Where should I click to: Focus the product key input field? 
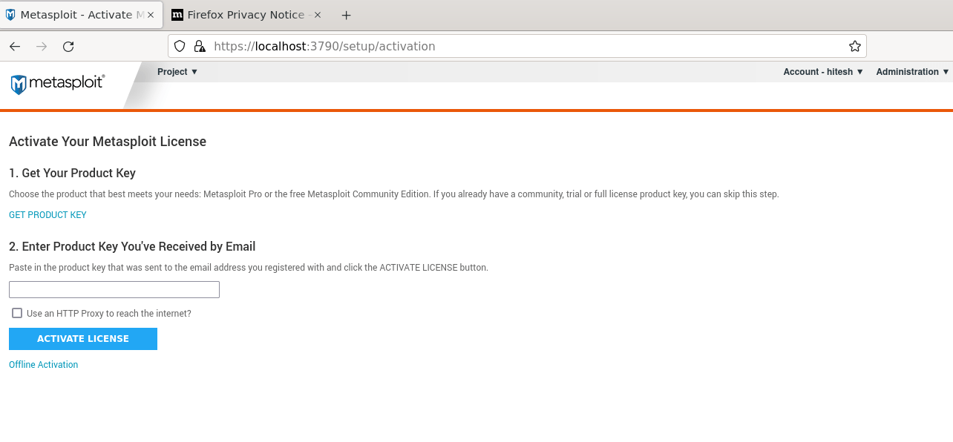click(114, 289)
